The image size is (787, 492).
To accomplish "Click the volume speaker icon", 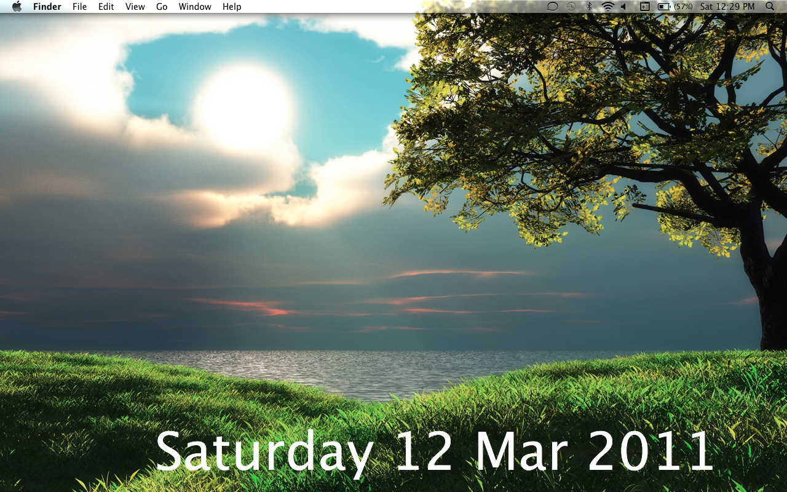I will tap(623, 6).
